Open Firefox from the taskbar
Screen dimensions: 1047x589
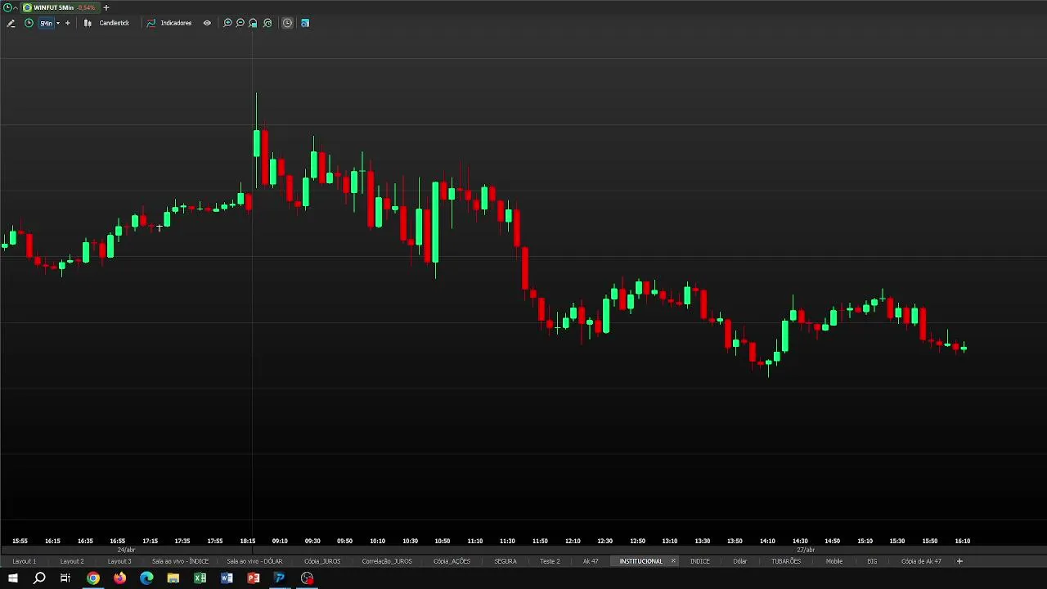click(120, 578)
